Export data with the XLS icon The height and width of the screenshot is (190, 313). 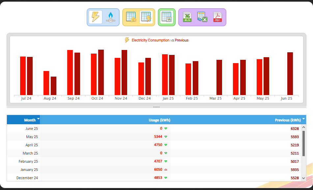187,17
